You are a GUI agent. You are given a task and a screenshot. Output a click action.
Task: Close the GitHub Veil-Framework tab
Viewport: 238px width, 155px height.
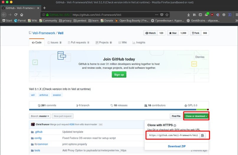(38, 8)
